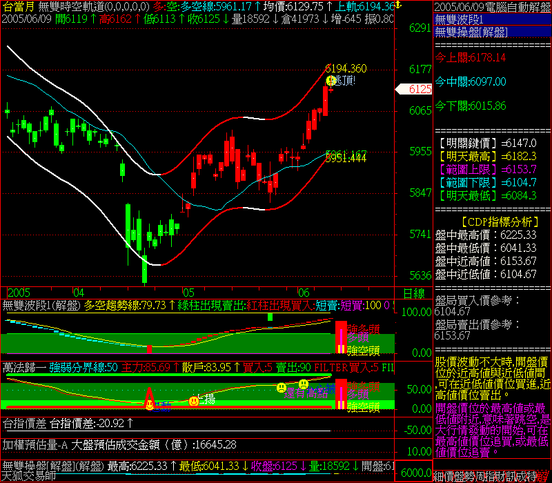Screen dimensions: 552x483
Task: Switch to the "財" tab at the bottom right
Action: click(500, 477)
